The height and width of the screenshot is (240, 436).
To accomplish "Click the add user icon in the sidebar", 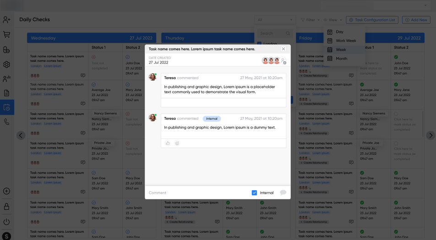I will (x=6, y=20).
